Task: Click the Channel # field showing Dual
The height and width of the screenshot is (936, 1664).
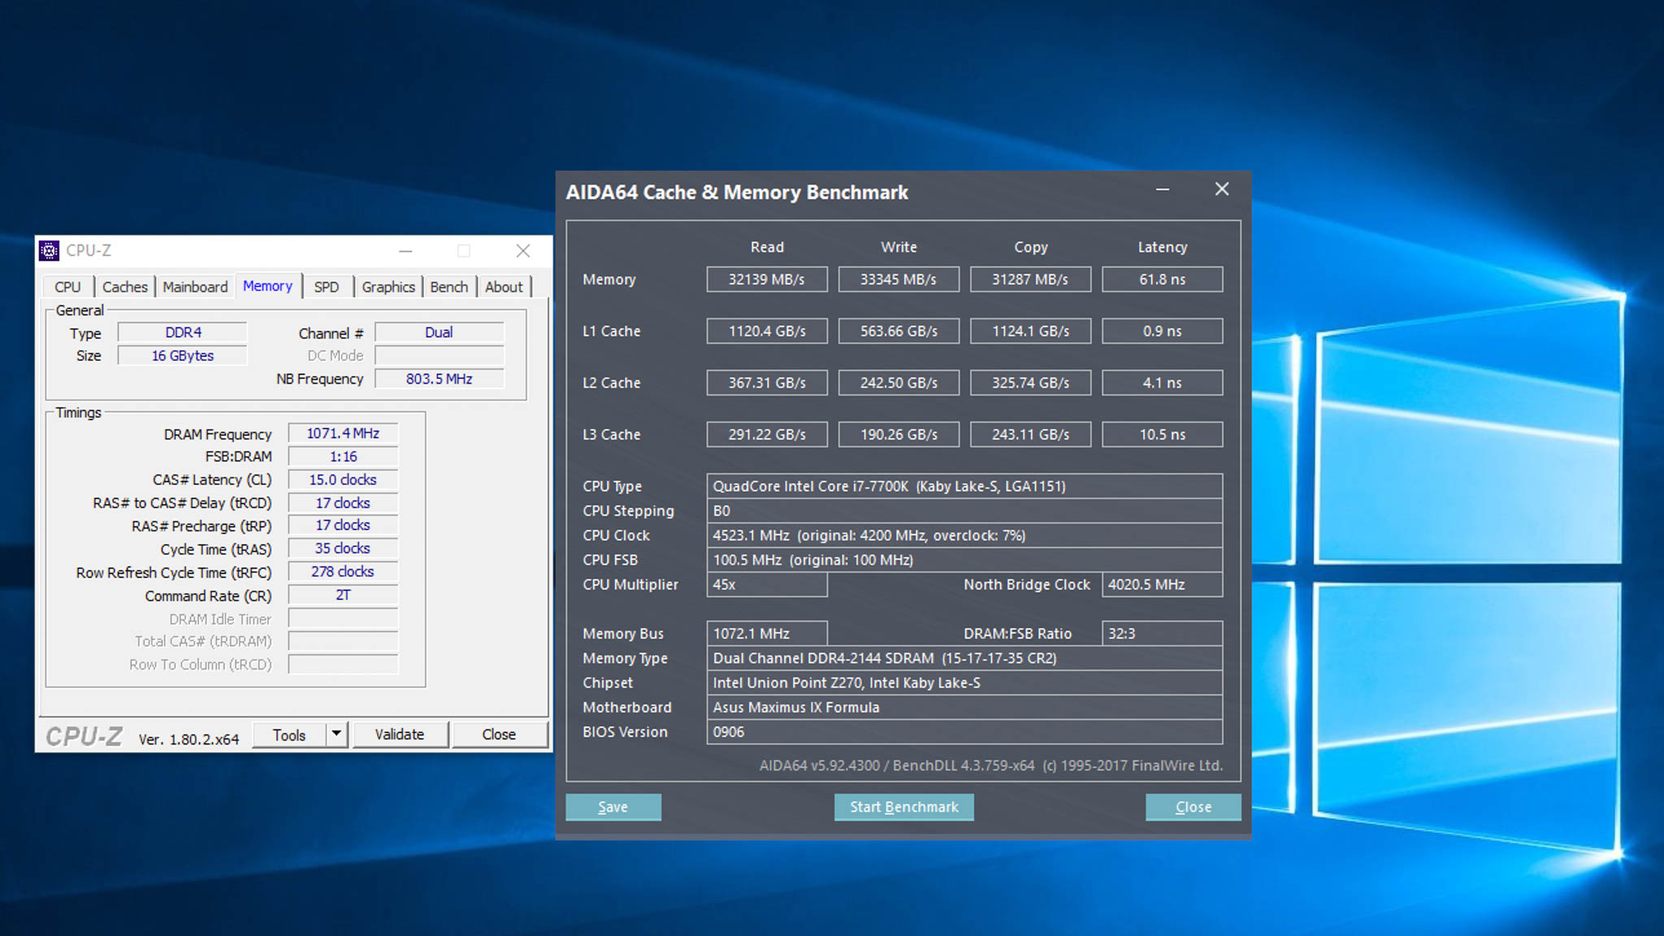Action: pos(440,332)
